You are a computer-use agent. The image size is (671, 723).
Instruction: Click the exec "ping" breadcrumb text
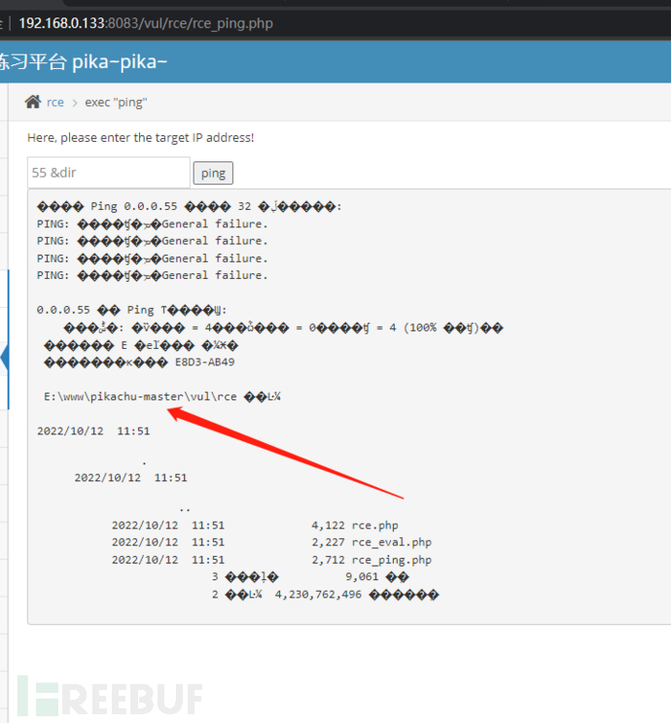point(116,102)
